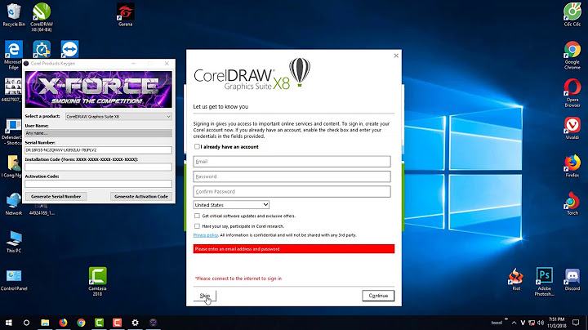The width and height of the screenshot is (588, 330).
Task: Open the United States country dropdown
Action: point(231,205)
